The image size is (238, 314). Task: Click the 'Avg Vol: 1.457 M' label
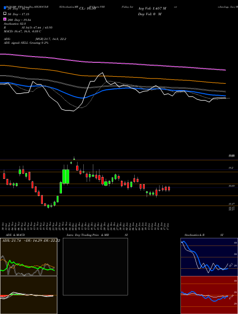coord(152,9)
